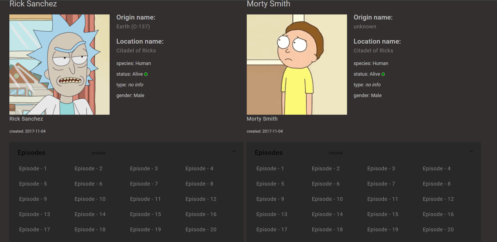Click the Episodes header on Morty's card
This screenshot has width=497, height=242.
click(269, 152)
